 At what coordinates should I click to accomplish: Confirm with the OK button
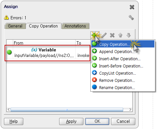tap(97, 121)
